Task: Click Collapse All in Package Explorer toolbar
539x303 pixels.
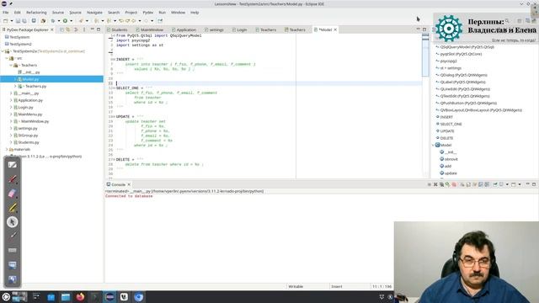Action: coord(61,30)
